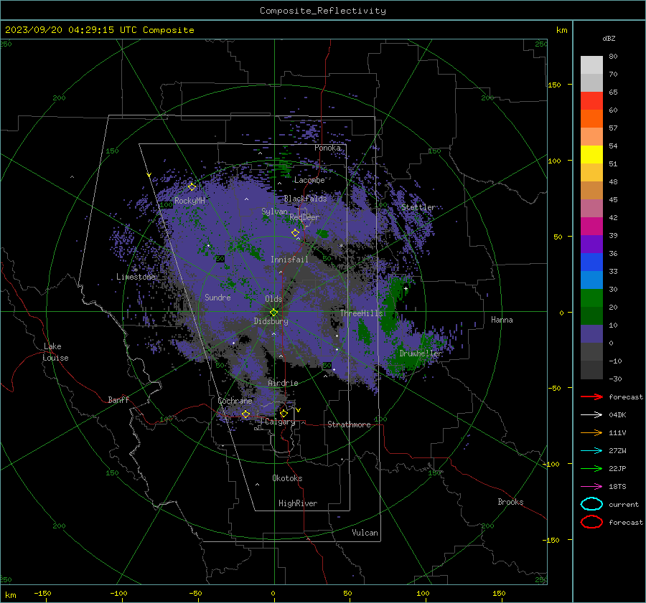This screenshot has height=603, width=646.
Task: Click the Didsbury town label
Action: [271, 321]
